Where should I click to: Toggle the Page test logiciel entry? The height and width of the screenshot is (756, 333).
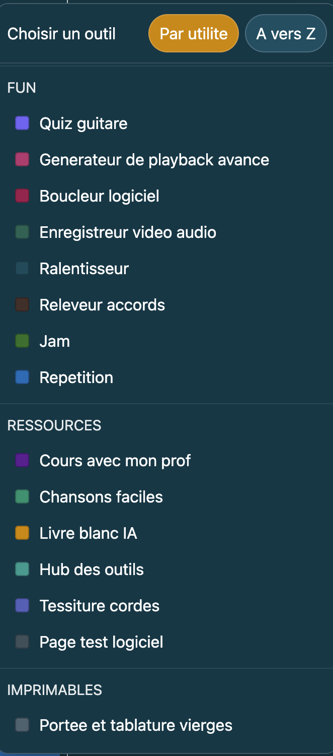coord(101,642)
